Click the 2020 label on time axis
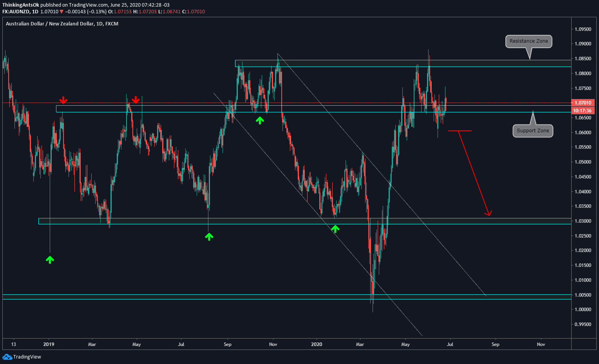The width and height of the screenshot is (599, 364). coord(317,344)
